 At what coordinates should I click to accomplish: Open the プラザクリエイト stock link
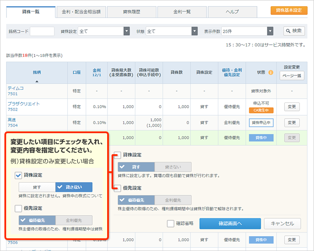pyautogui.click(x=24, y=104)
